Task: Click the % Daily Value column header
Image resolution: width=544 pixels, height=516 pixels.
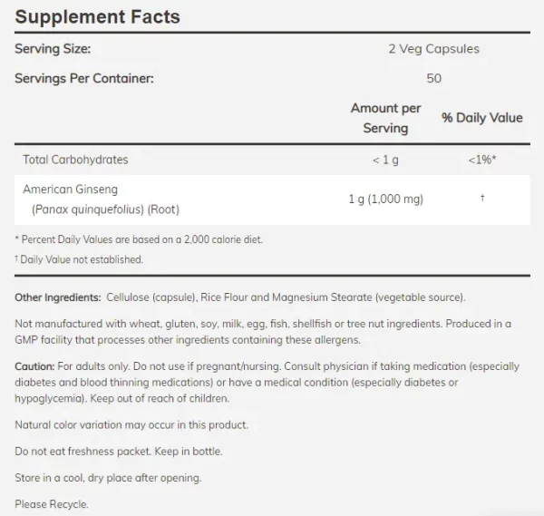Action: point(482,118)
